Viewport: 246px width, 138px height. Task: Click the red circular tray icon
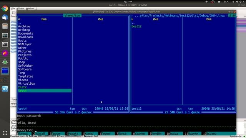(213, 2)
